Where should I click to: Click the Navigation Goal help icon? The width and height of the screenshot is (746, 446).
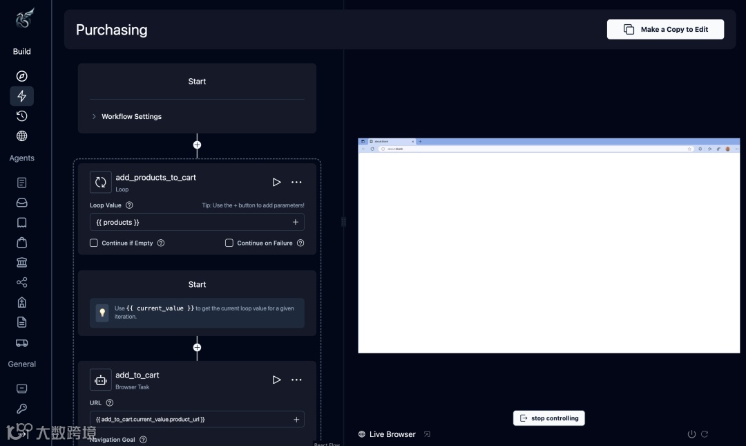coord(143,440)
